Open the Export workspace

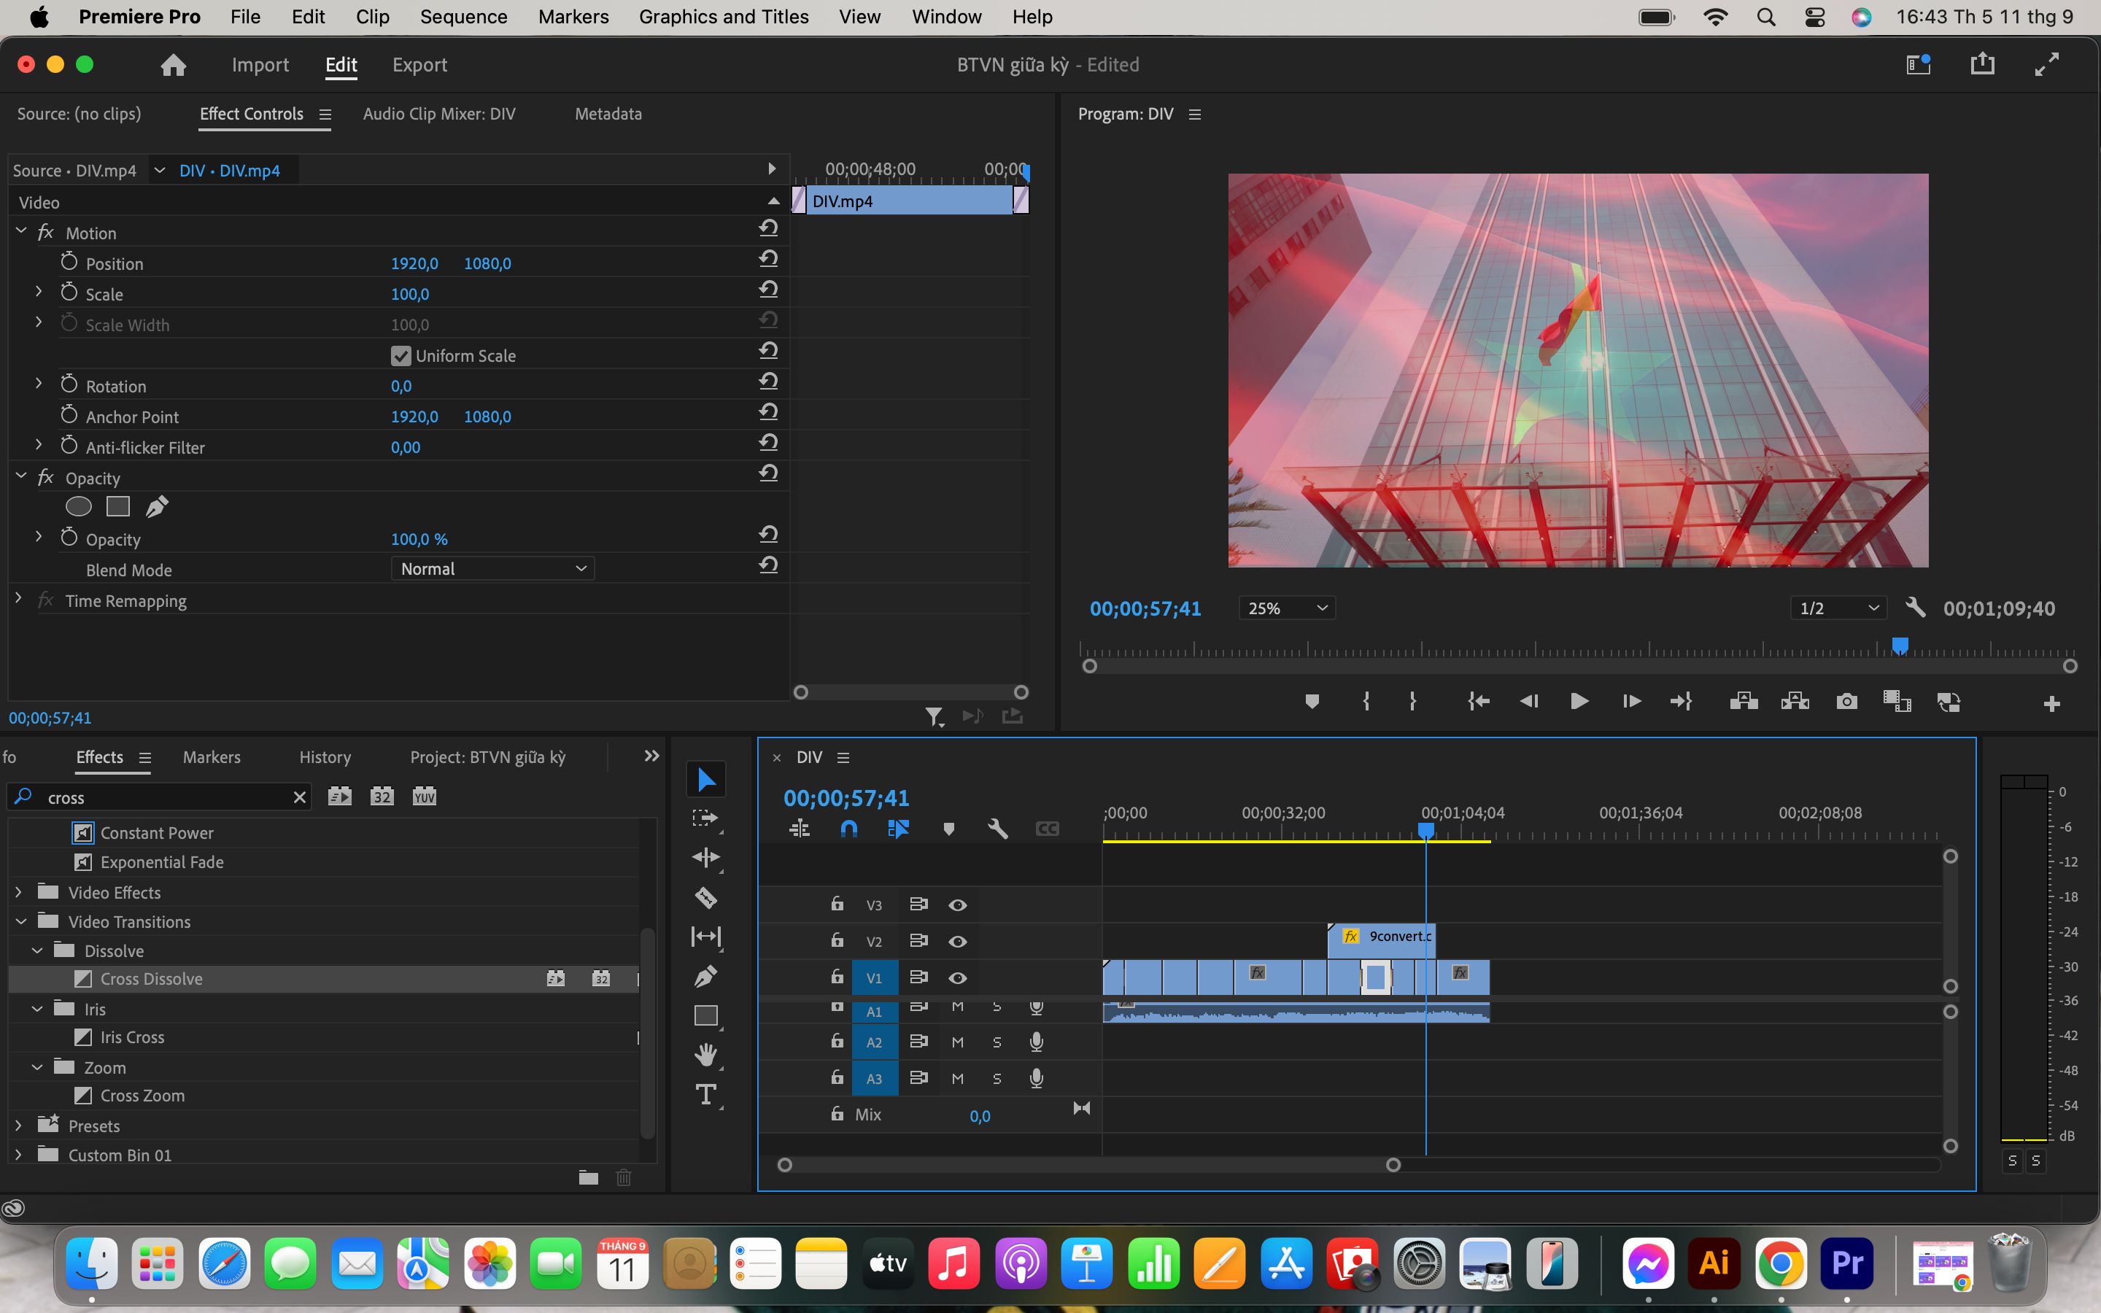(419, 65)
